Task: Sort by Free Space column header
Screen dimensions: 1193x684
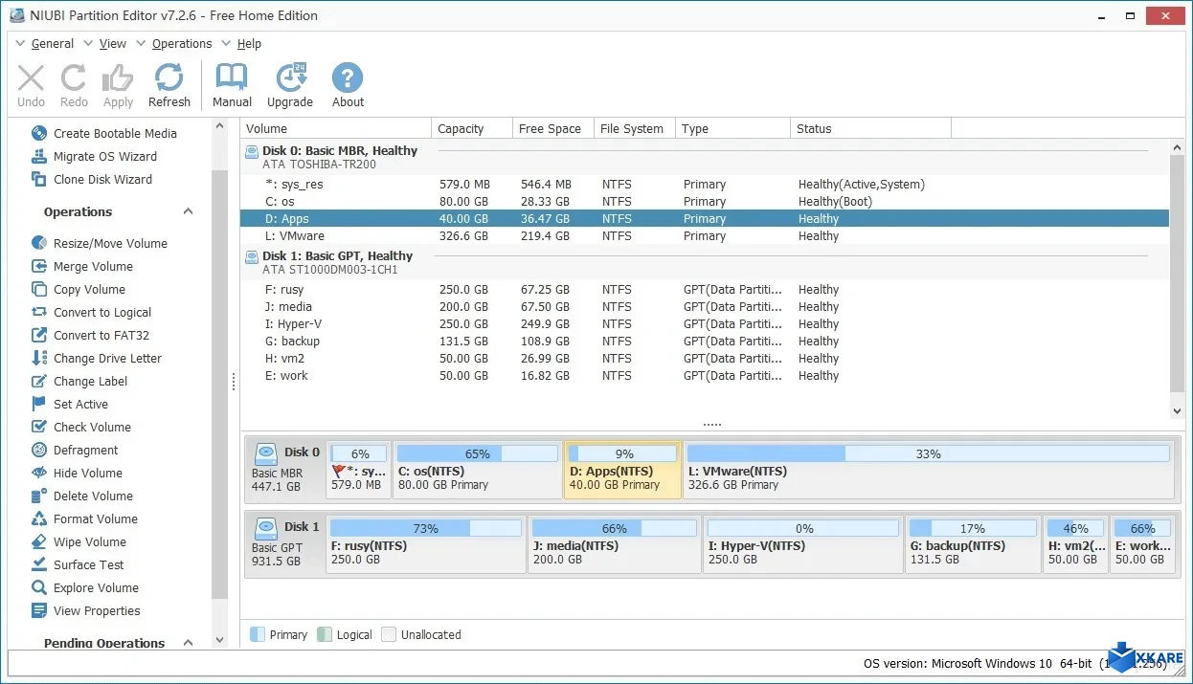Action: pyautogui.click(x=552, y=128)
